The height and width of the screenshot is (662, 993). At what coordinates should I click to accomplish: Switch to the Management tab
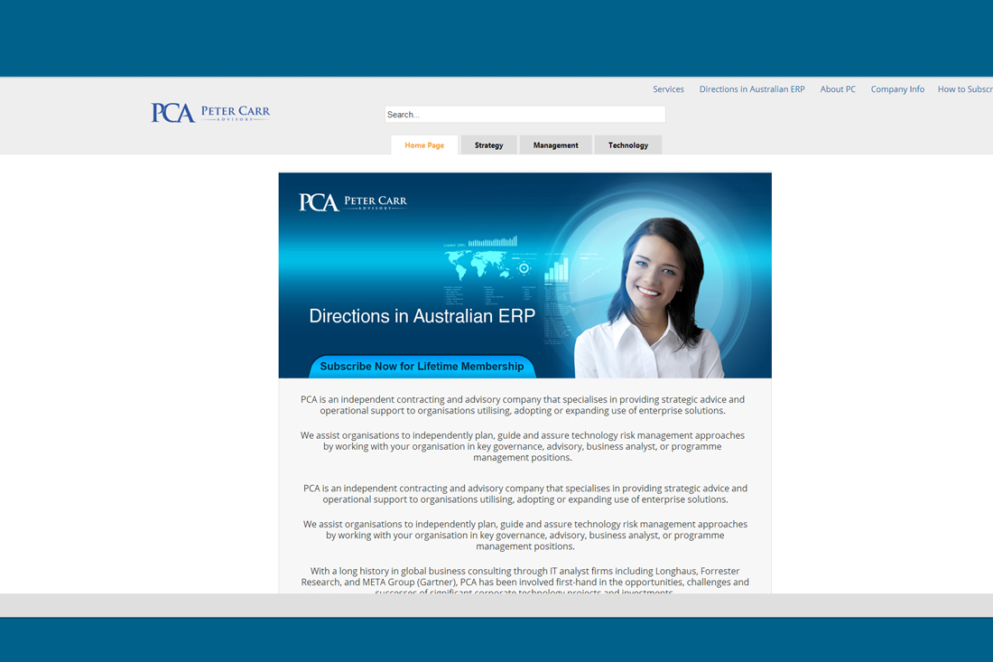pos(555,145)
